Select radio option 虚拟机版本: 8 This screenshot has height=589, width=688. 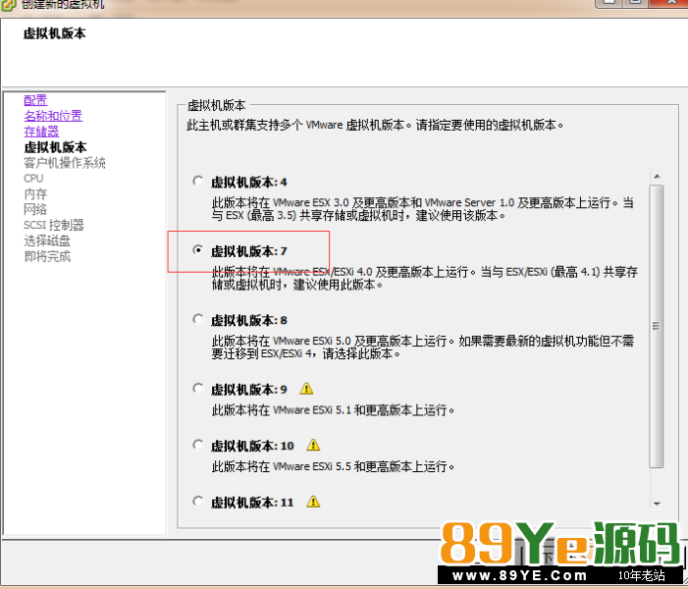coord(198,319)
